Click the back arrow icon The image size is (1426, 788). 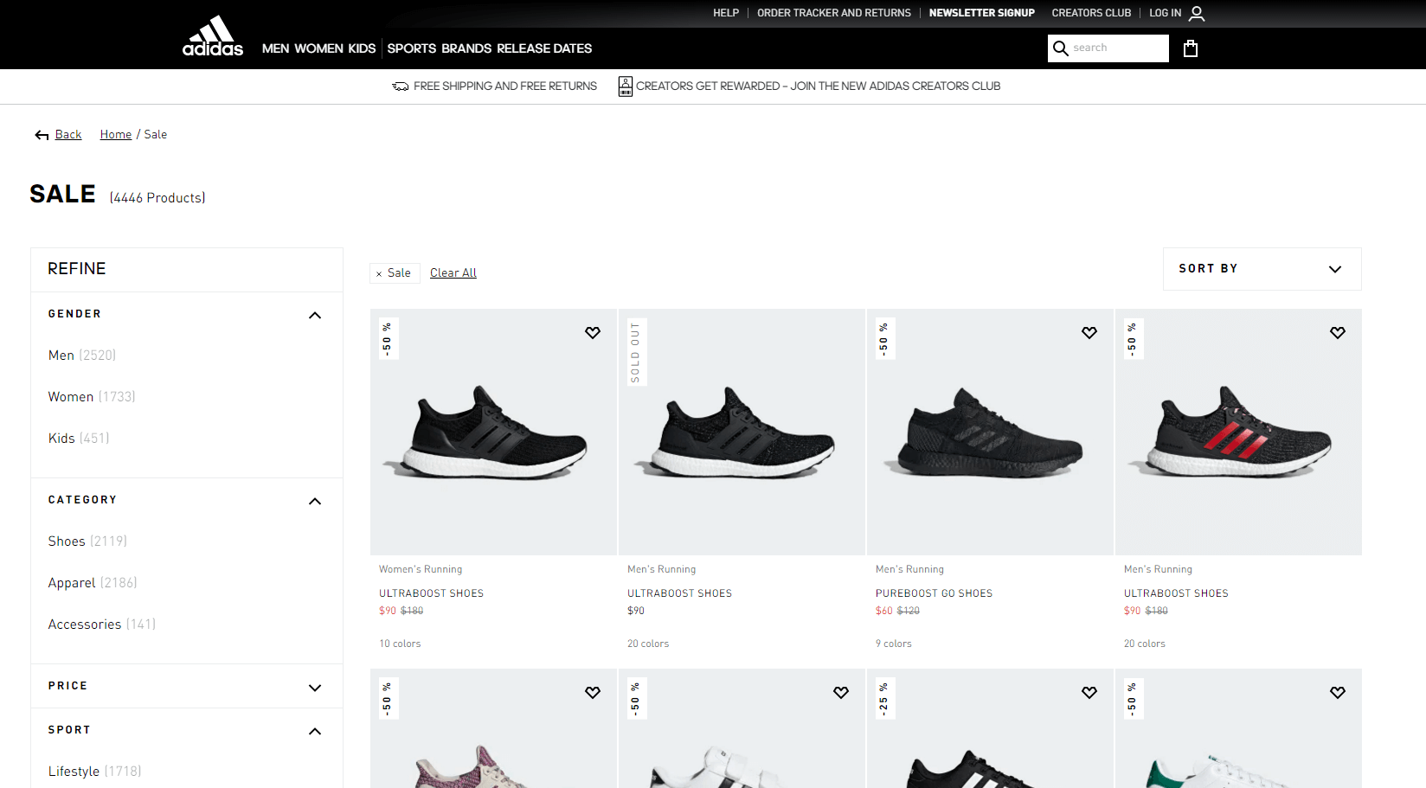42,135
